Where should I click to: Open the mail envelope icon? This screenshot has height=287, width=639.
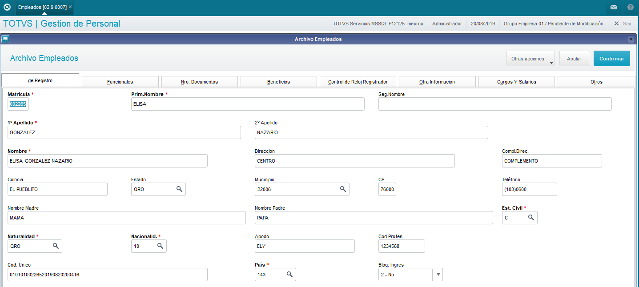tap(613, 7)
